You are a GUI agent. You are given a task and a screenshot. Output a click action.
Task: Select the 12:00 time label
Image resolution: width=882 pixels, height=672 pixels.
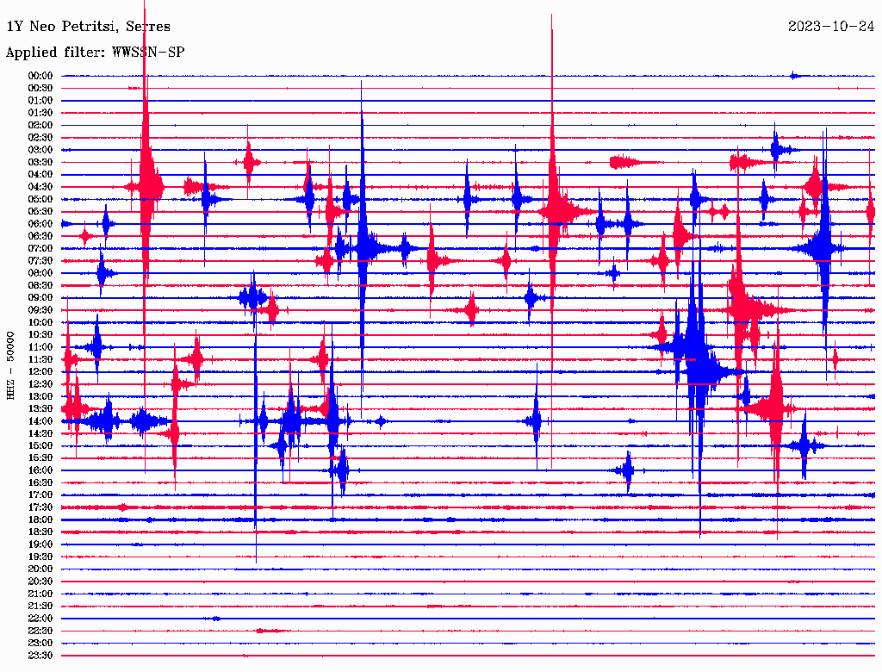40,372
